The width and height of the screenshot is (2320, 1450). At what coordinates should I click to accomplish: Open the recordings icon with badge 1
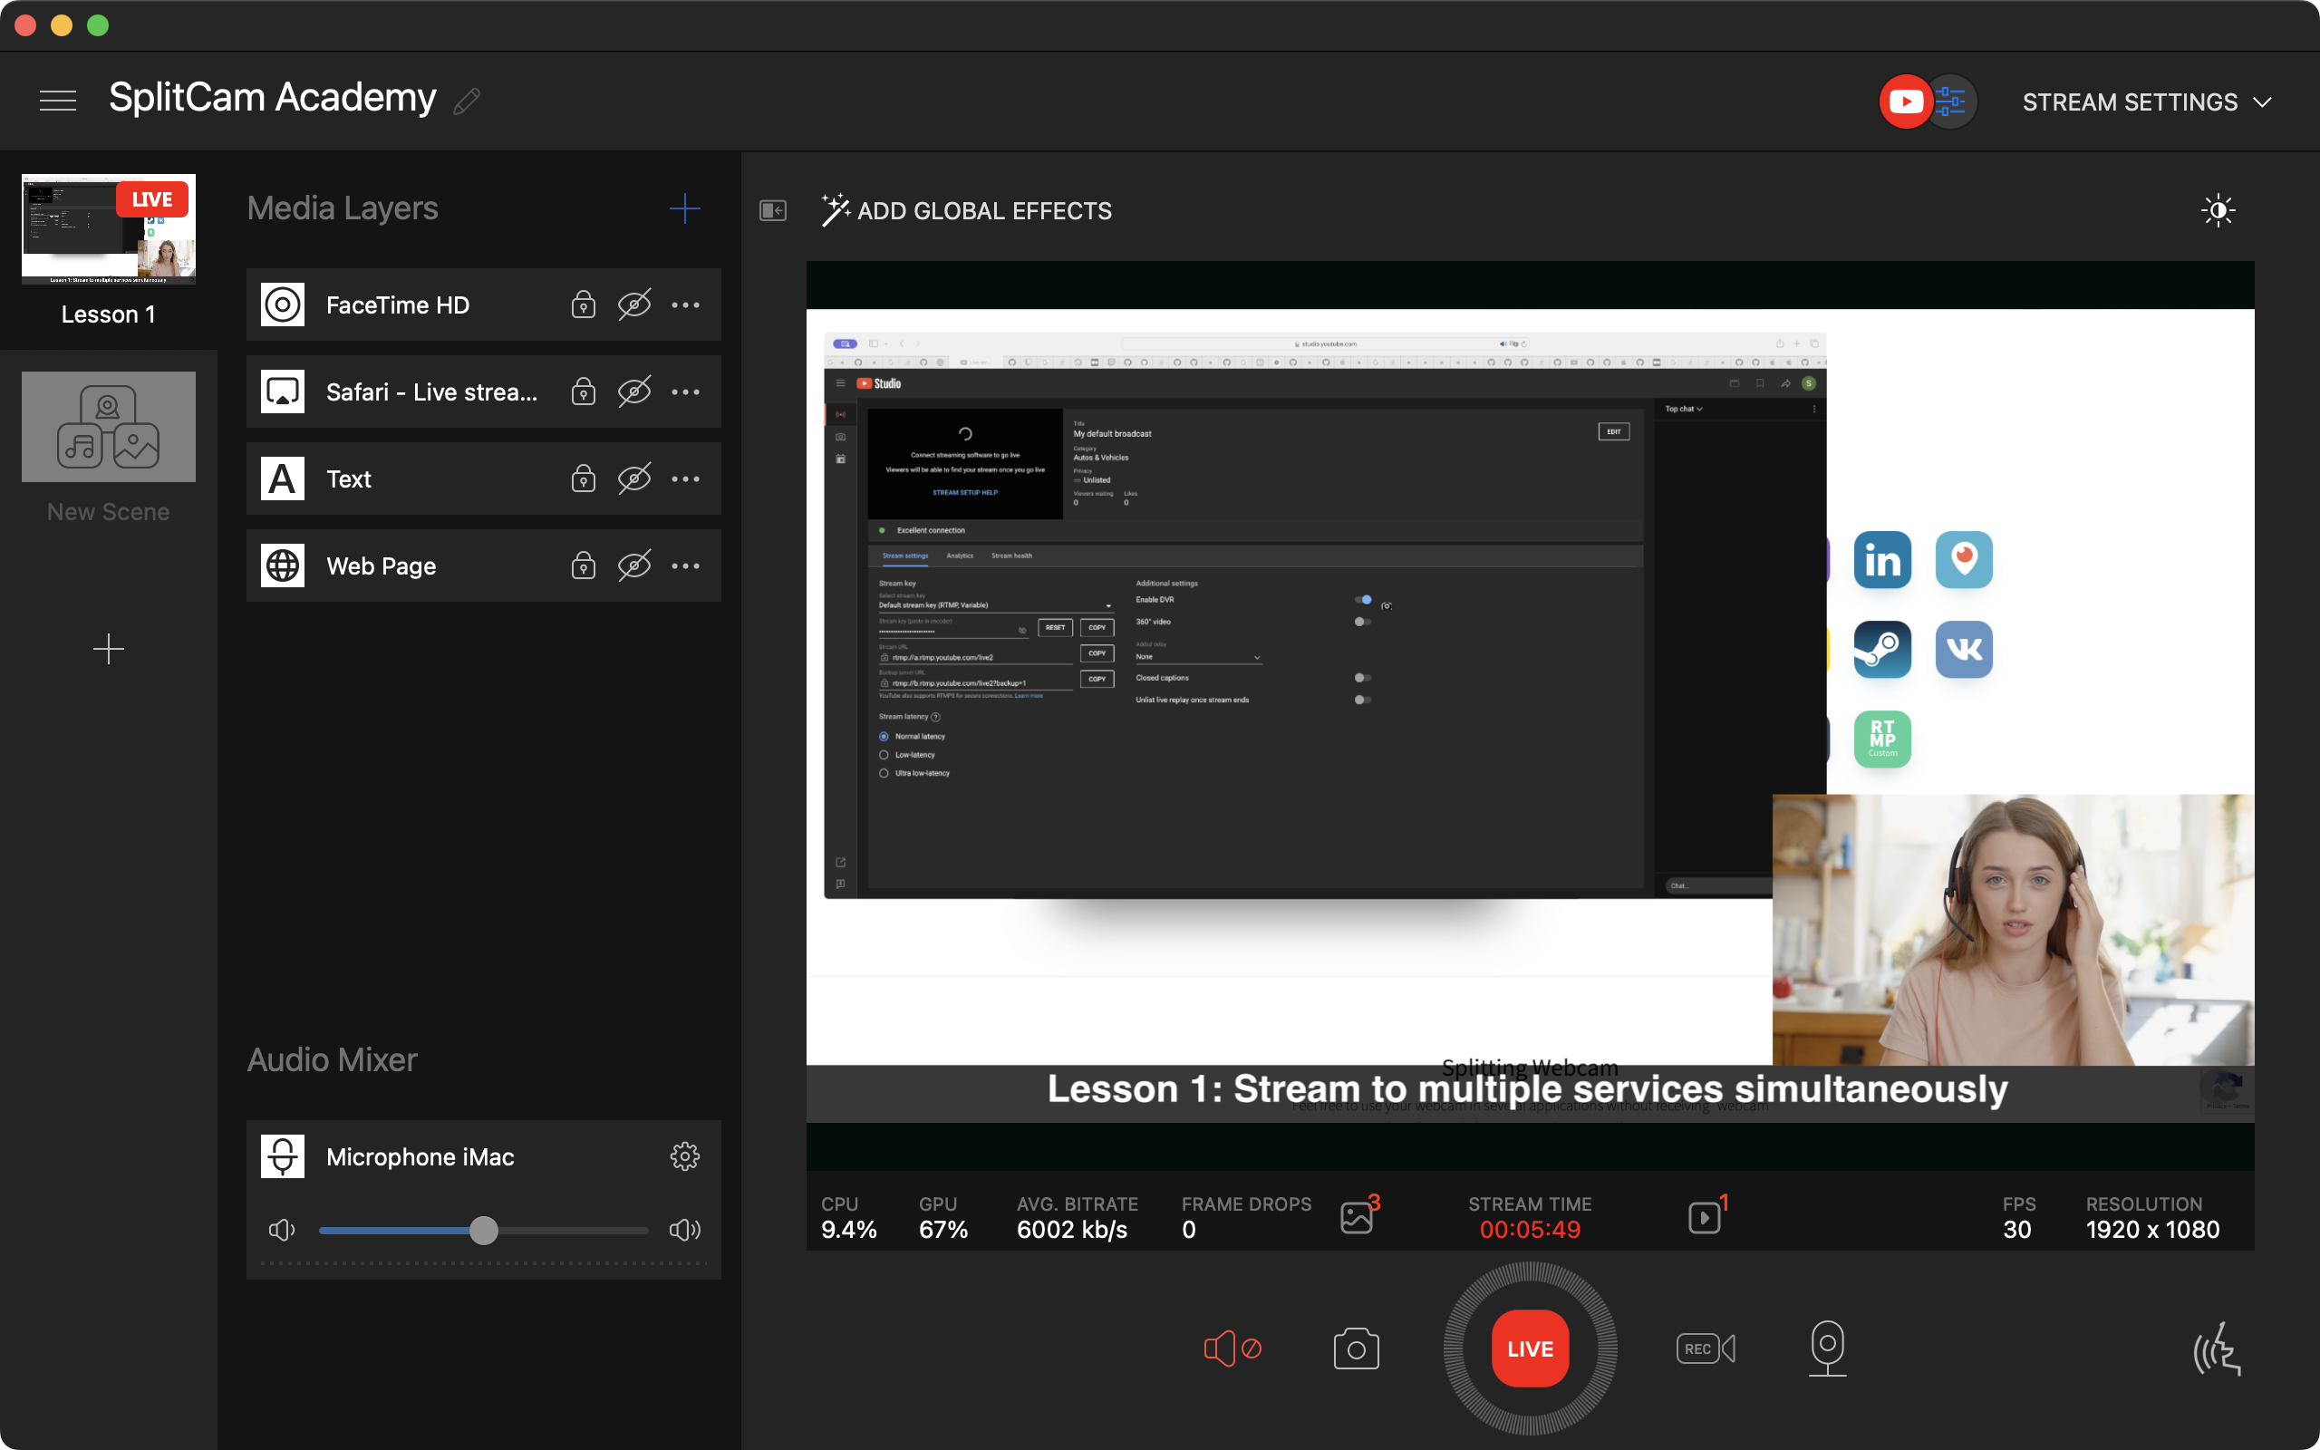click(1706, 1216)
